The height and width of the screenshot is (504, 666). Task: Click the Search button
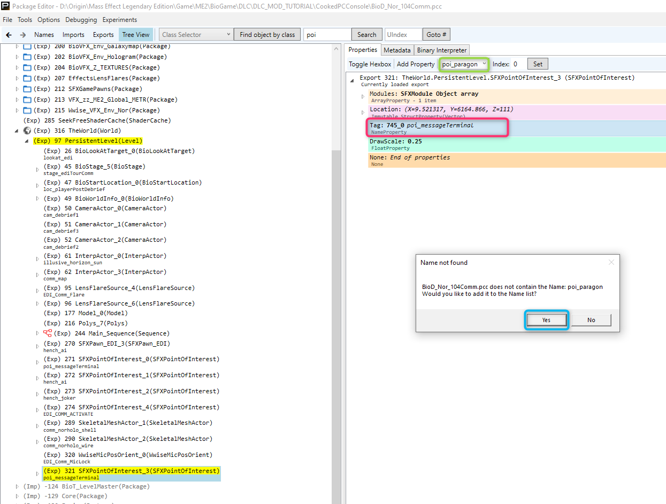367,35
